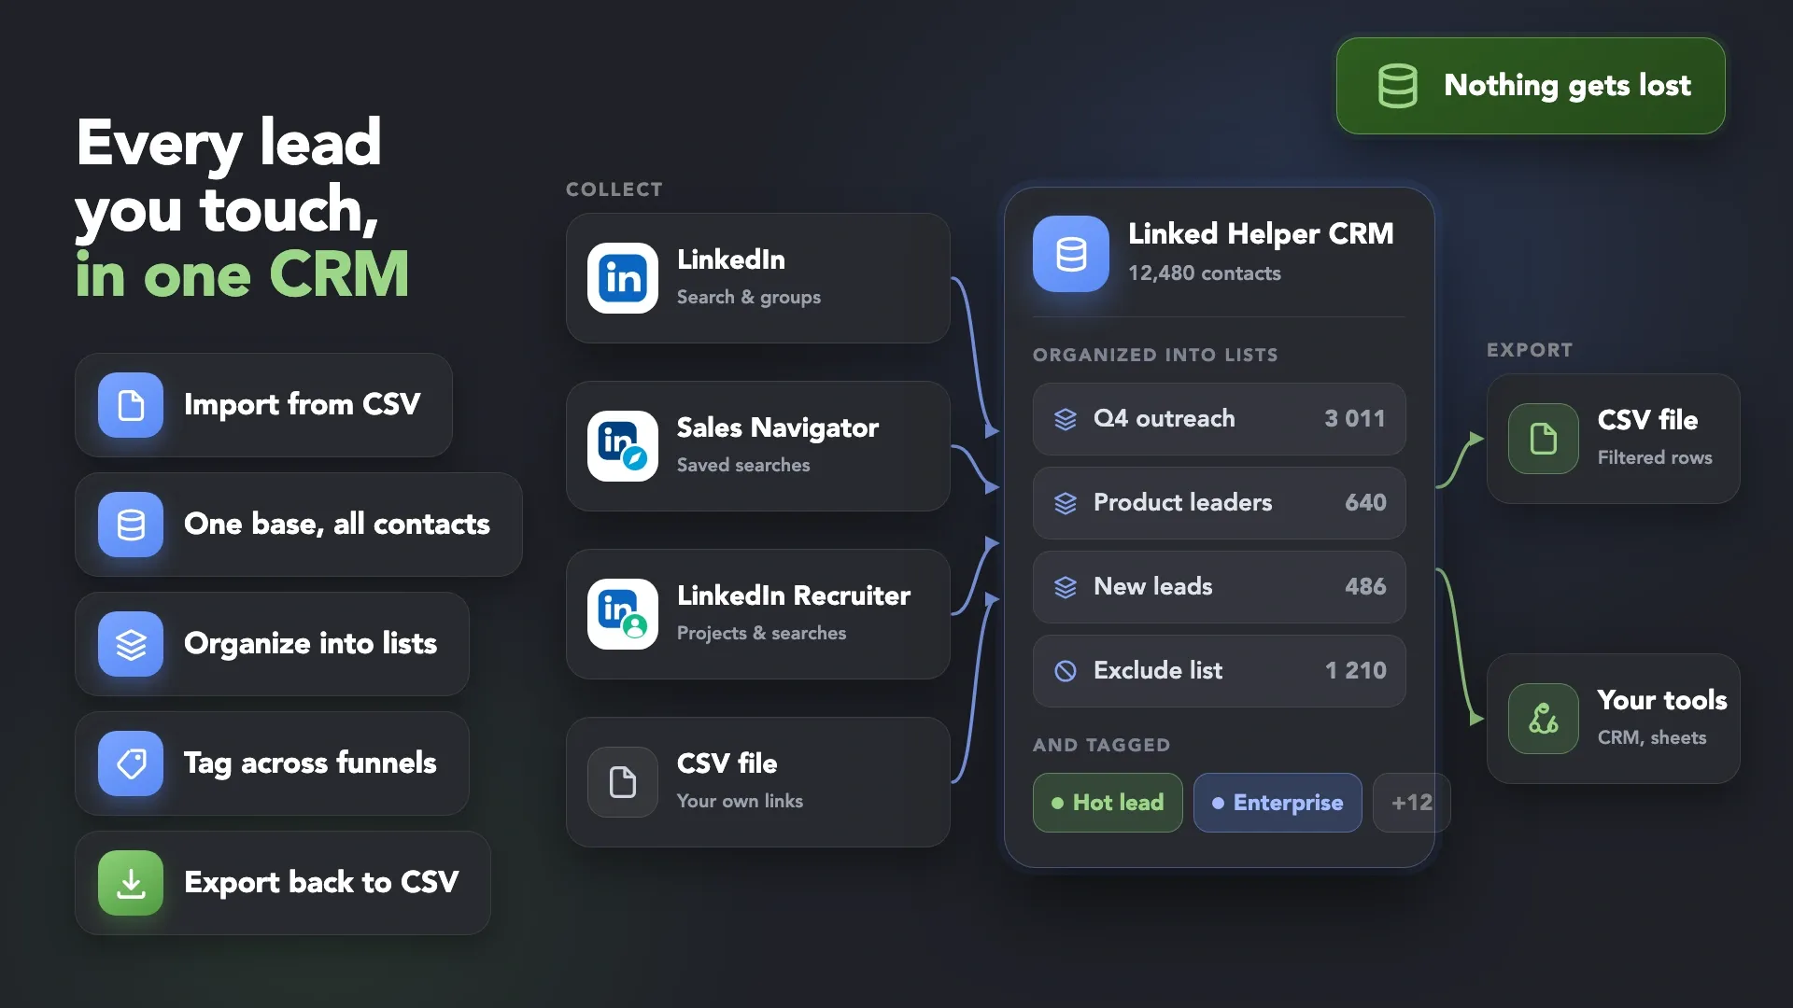Click the Your own links subtitle
The image size is (1793, 1008).
pyautogui.click(x=740, y=801)
